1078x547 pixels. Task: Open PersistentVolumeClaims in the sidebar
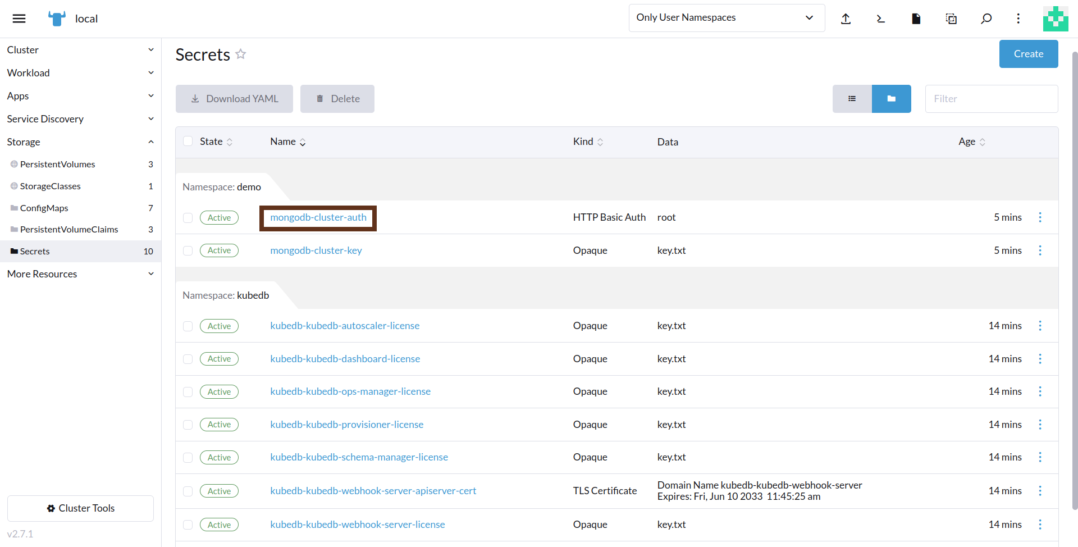(69, 229)
